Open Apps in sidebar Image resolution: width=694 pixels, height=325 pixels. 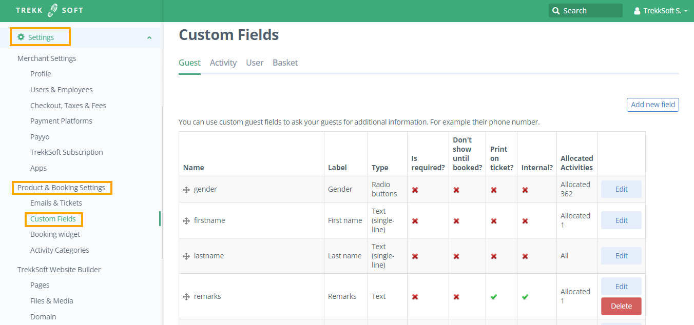click(38, 168)
